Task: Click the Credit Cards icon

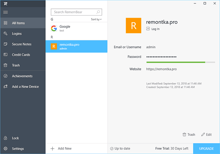Action: click(x=5, y=54)
